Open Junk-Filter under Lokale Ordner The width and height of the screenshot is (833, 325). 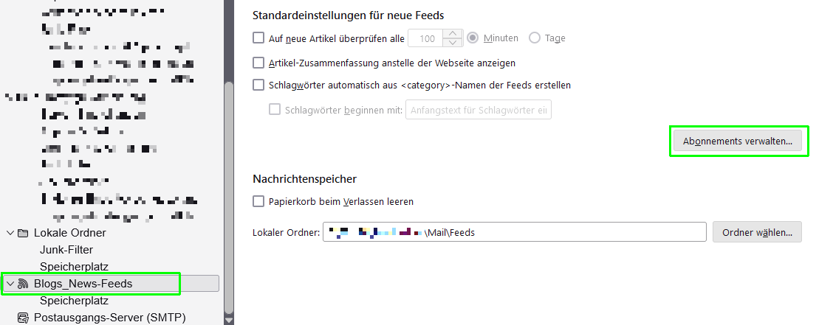pos(66,250)
